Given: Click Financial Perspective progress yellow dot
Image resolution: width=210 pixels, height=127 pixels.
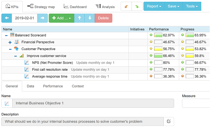Looking at the screenshot, I should [182, 42].
